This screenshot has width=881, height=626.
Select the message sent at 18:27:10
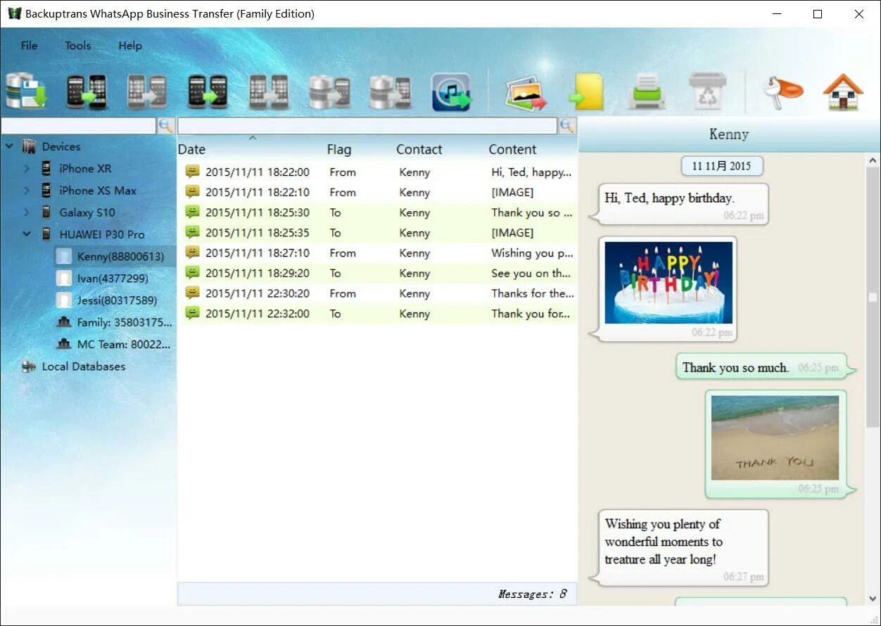[x=352, y=253]
